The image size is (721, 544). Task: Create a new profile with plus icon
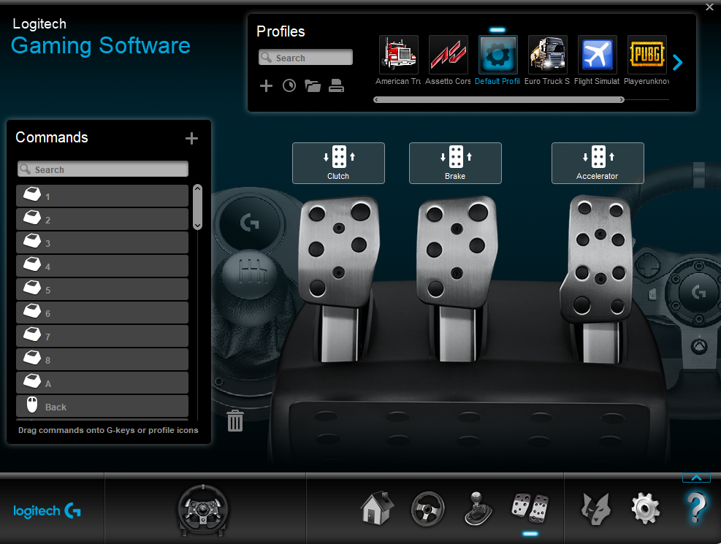(x=266, y=86)
